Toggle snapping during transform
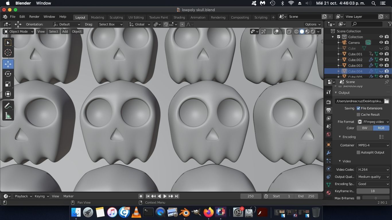Screen dimensions: 392x220 (x=166, y=24)
